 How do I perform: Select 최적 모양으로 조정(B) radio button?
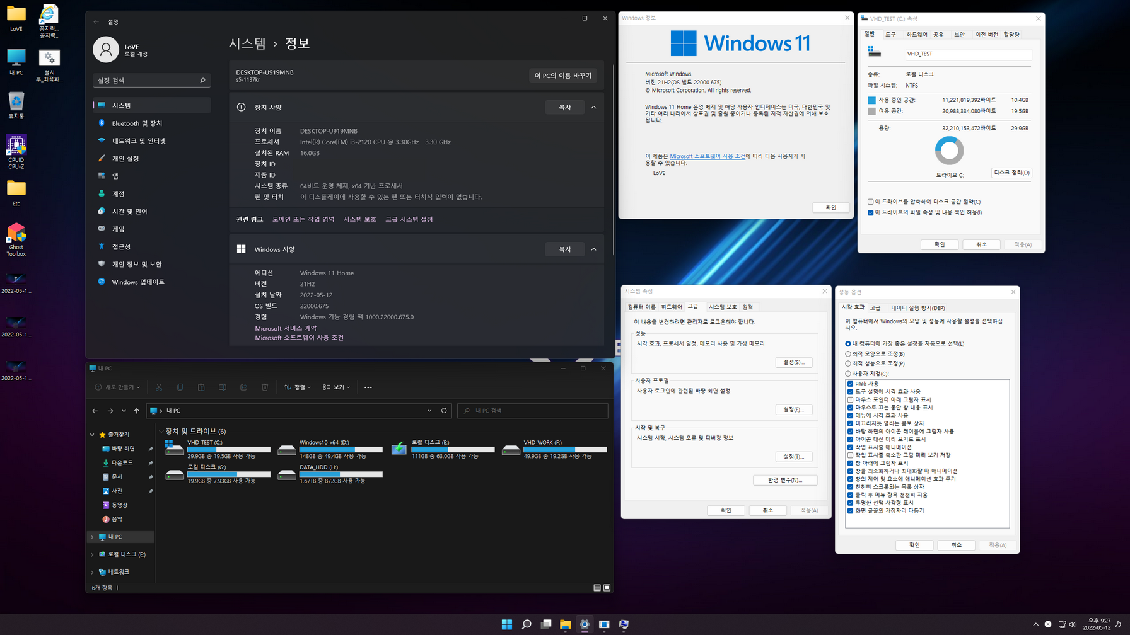[x=848, y=354]
